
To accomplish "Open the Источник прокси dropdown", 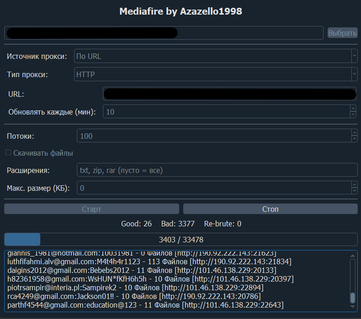I will (x=215, y=56).
